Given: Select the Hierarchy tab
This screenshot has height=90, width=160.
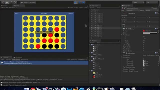Looking at the screenshot, I should click(95, 6).
